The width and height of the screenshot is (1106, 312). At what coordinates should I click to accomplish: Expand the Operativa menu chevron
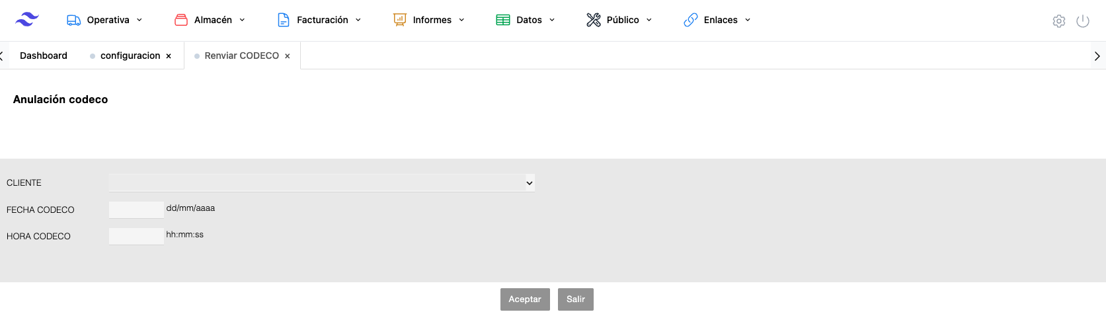[139, 20]
